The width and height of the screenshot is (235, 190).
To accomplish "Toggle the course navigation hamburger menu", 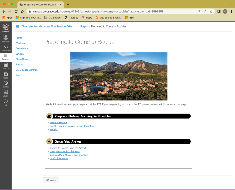I will [x=18, y=27].
